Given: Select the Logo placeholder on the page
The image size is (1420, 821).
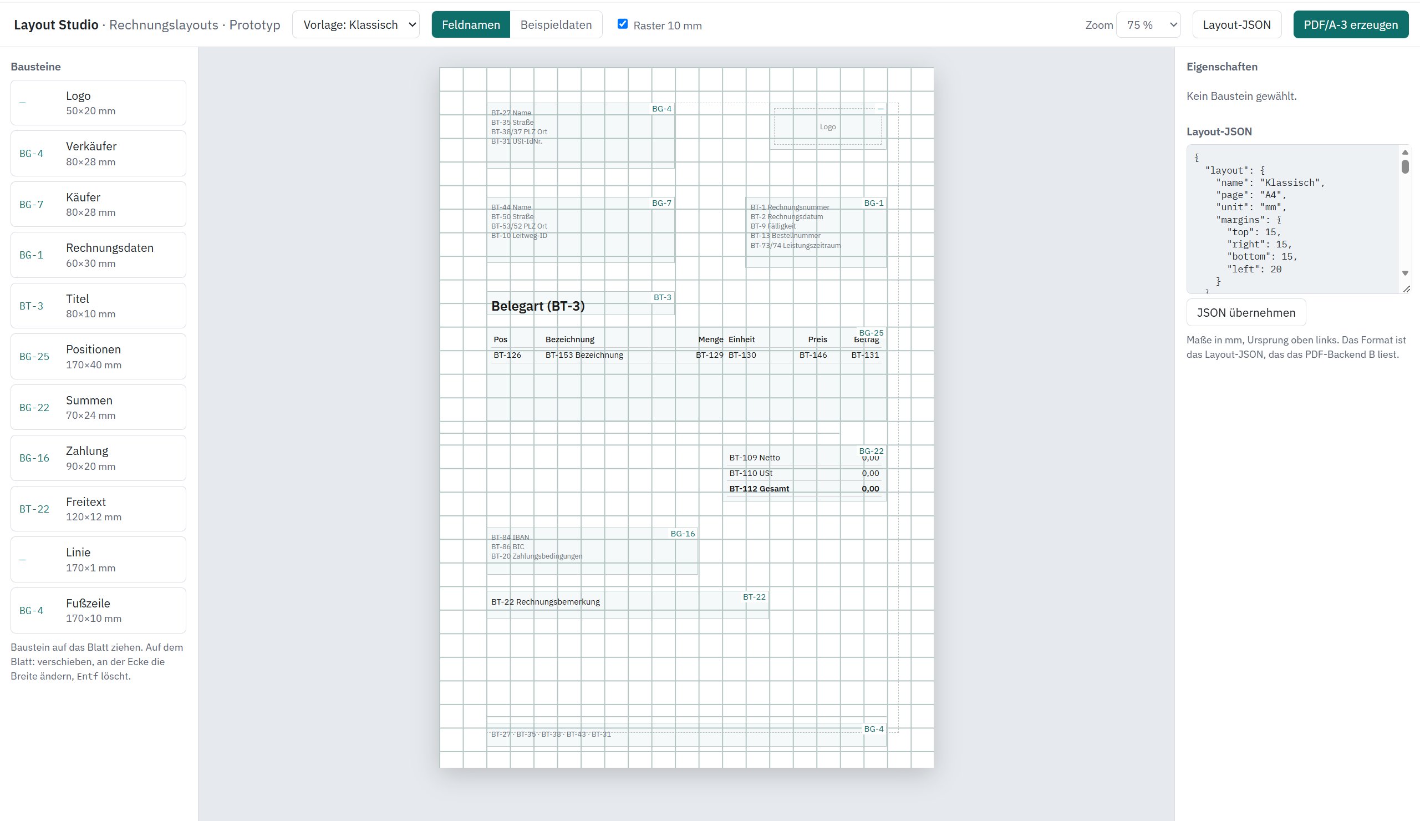Looking at the screenshot, I should 828,126.
